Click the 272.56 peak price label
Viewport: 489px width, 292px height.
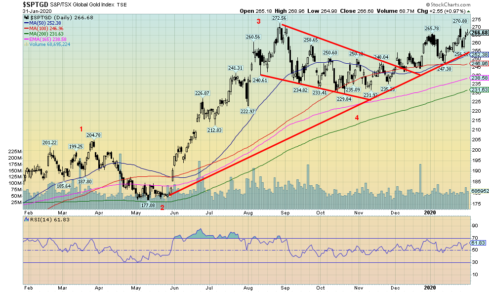click(279, 18)
